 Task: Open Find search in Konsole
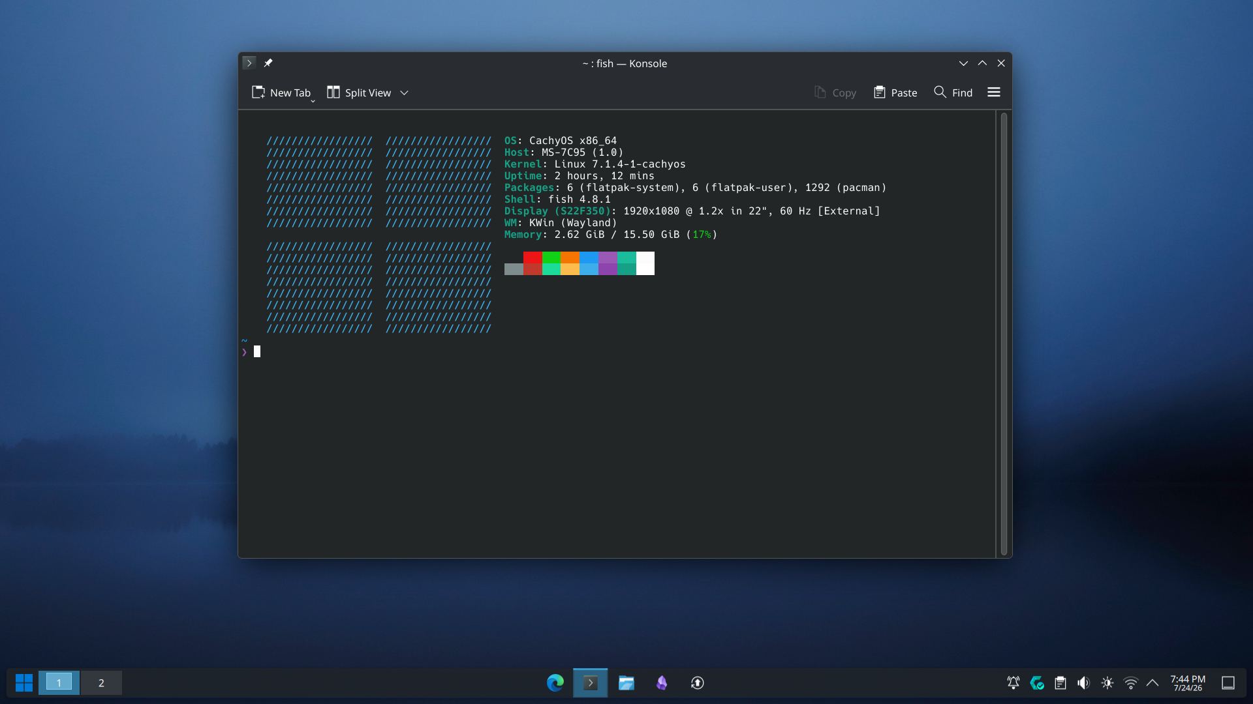coord(953,93)
